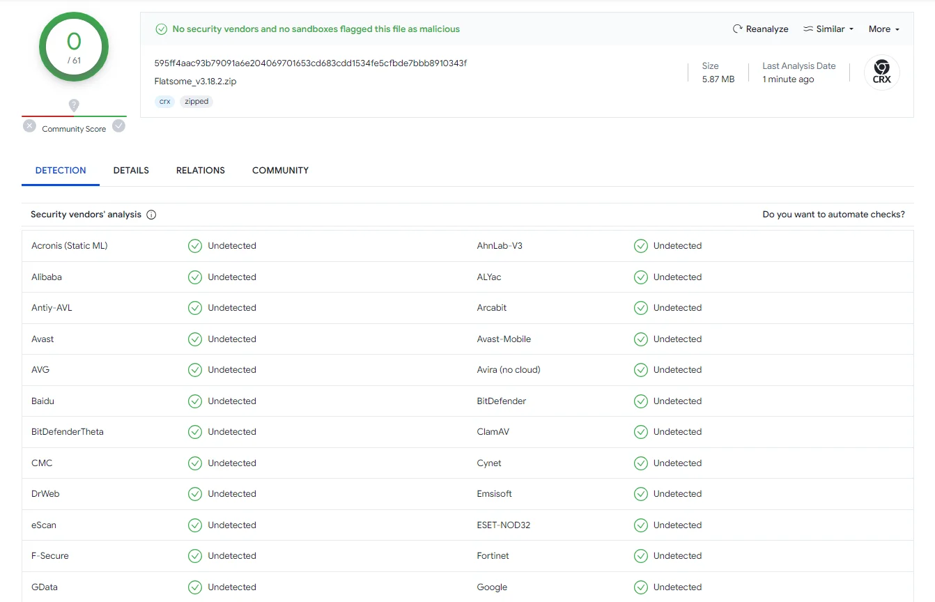The width and height of the screenshot is (935, 602).
Task: Click the Alibaba undetected check icon
Action: click(195, 277)
